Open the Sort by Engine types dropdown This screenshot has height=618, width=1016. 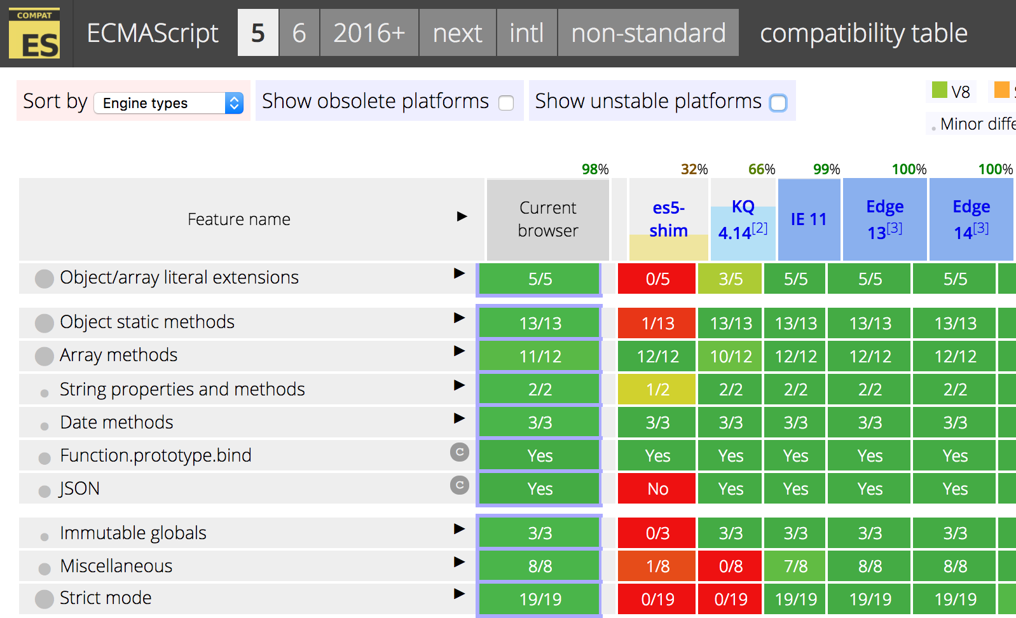coord(169,103)
